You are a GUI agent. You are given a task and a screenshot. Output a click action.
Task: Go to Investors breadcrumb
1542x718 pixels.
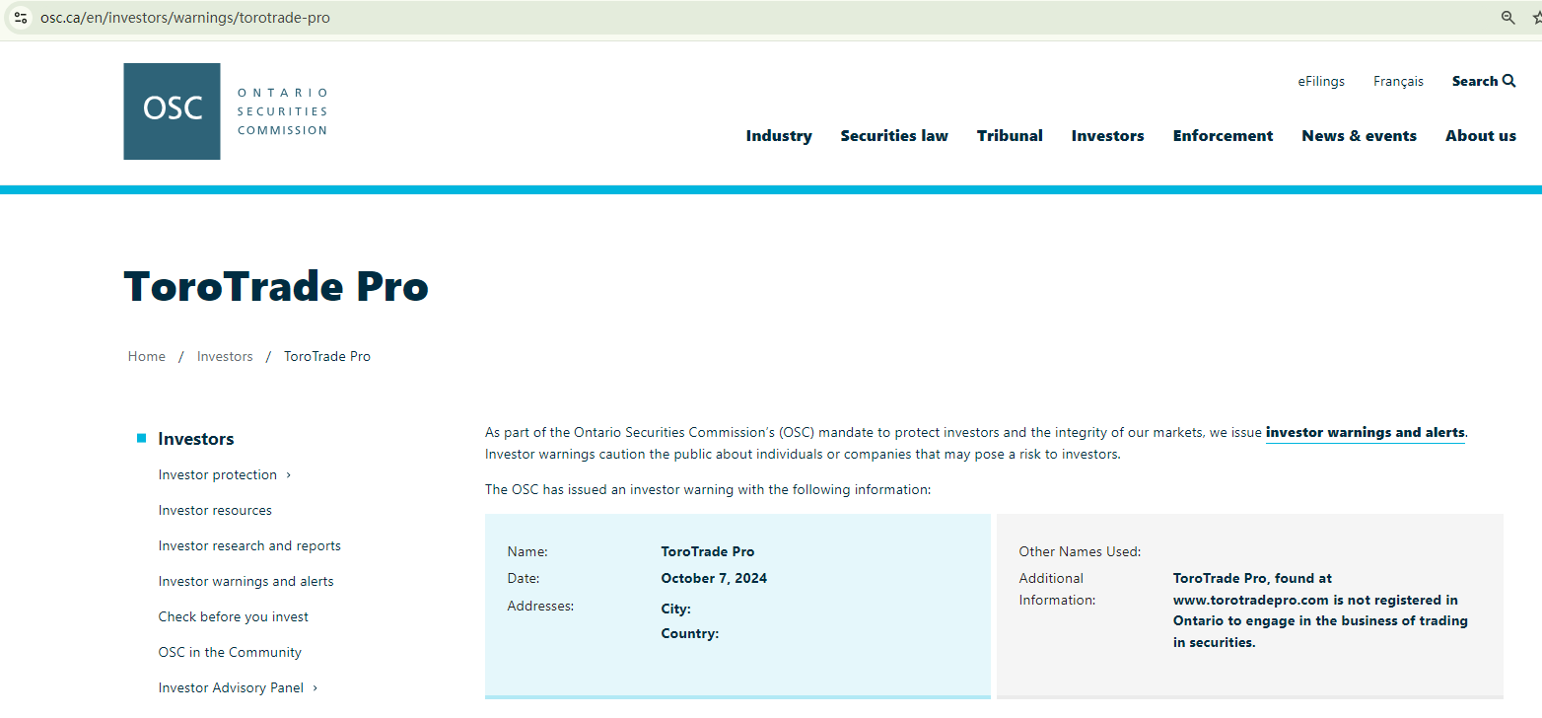click(x=225, y=356)
